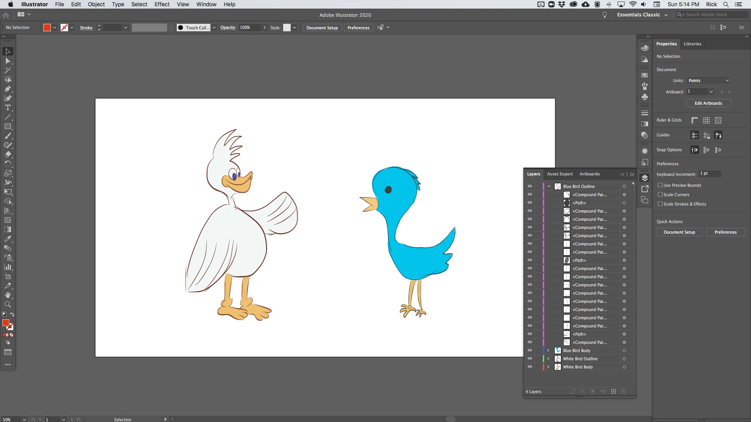Viewport: 751px width, 422px height.
Task: Select the Pen tool
Action: pyautogui.click(x=7, y=89)
